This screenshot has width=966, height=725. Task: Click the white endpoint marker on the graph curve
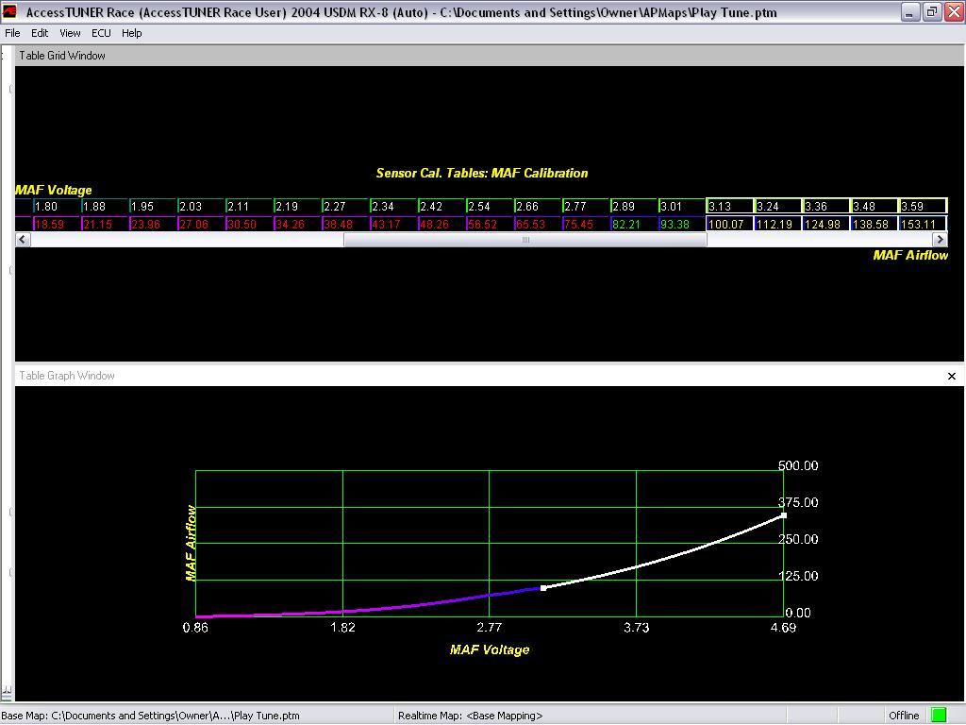784,515
